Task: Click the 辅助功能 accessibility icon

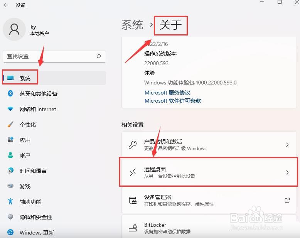Action: coord(10,201)
